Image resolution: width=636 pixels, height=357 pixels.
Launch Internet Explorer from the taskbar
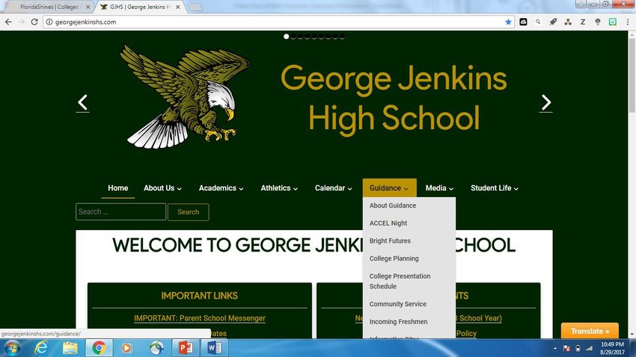[41, 348]
